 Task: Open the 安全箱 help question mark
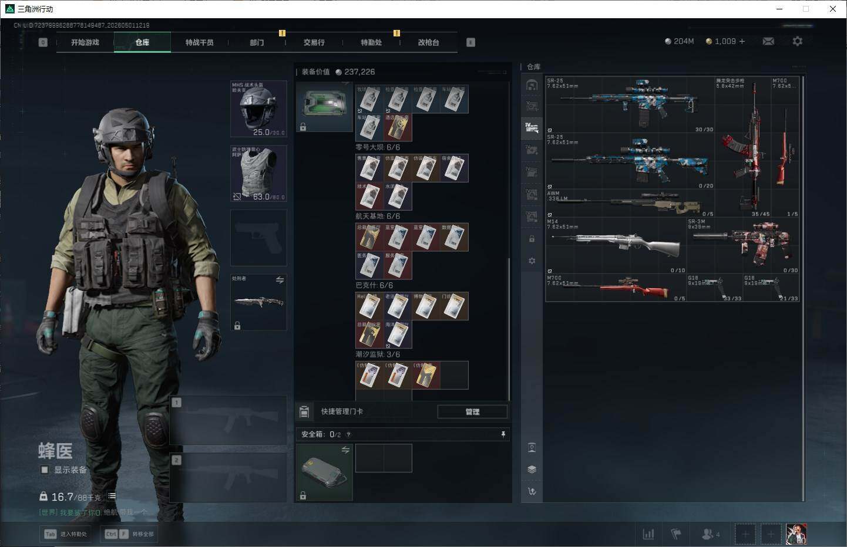(348, 435)
